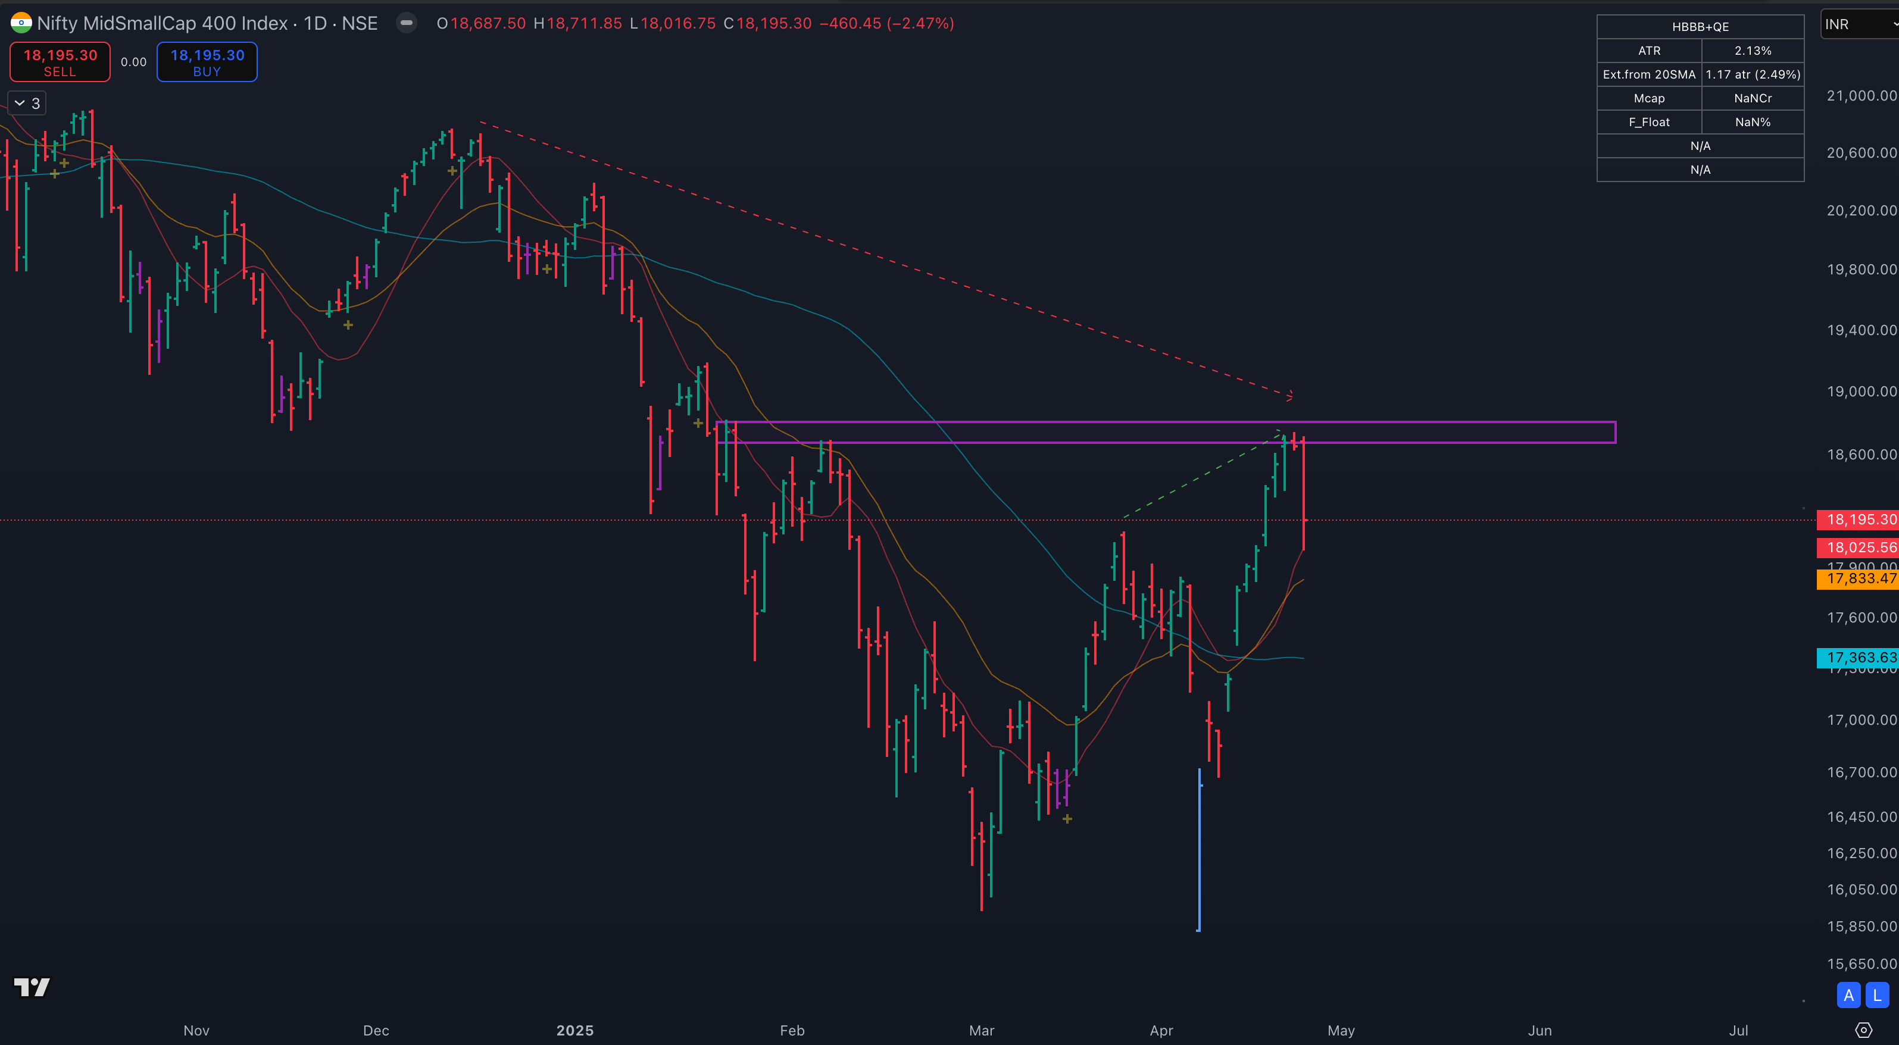Click the Nov label on time axis
This screenshot has height=1045, width=1899.
(196, 1030)
